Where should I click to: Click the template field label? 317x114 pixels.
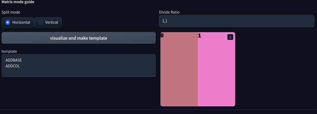[9, 51]
